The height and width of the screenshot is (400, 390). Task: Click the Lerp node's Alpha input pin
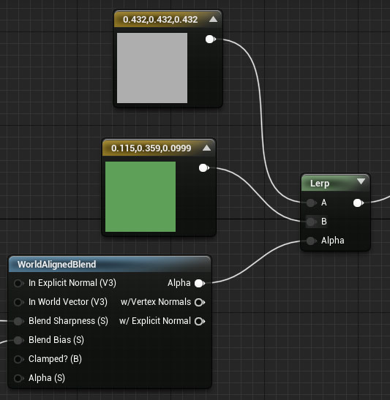(311, 241)
